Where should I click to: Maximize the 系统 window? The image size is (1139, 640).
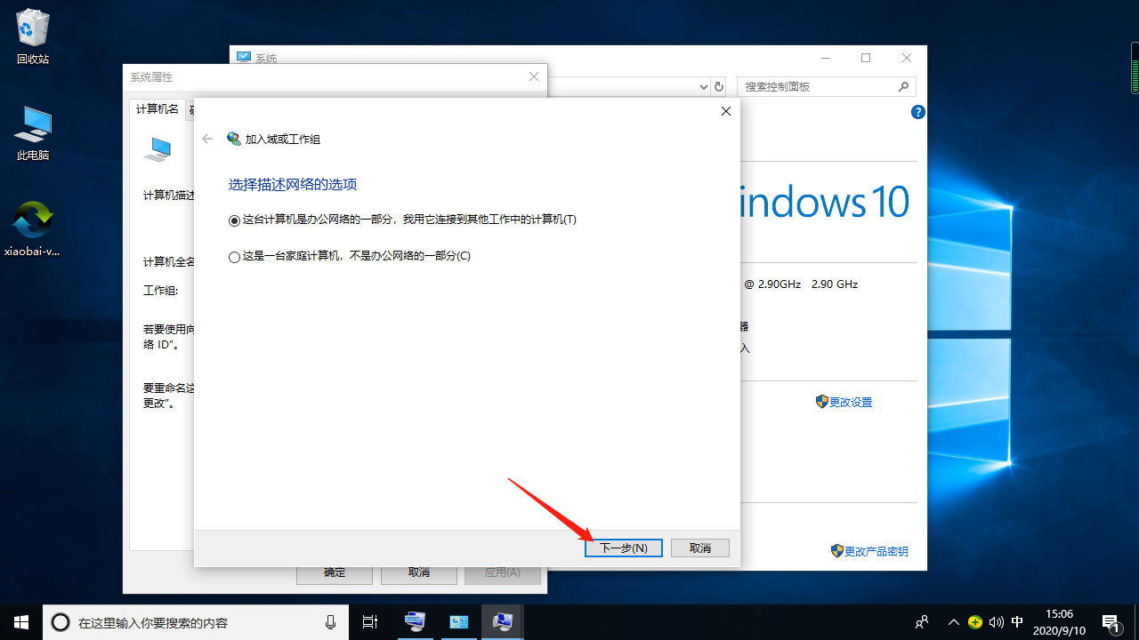pos(866,58)
